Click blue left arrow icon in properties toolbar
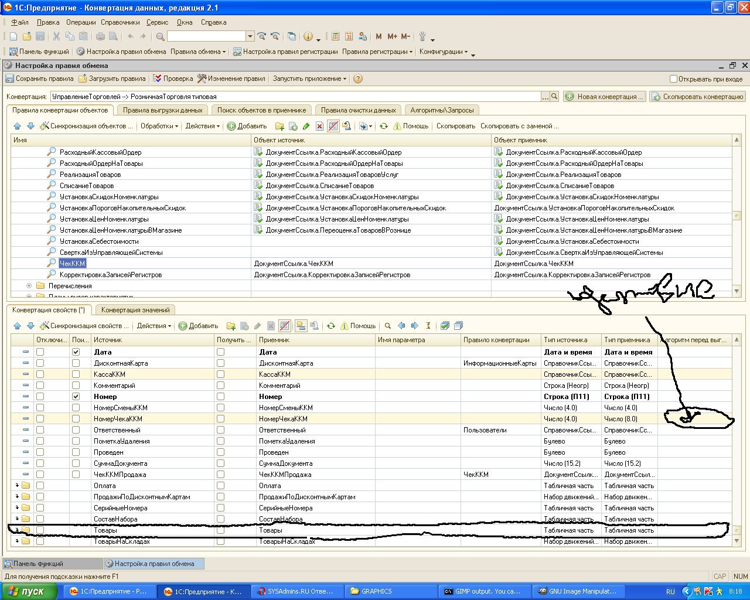This screenshot has height=600, width=750. [x=401, y=326]
